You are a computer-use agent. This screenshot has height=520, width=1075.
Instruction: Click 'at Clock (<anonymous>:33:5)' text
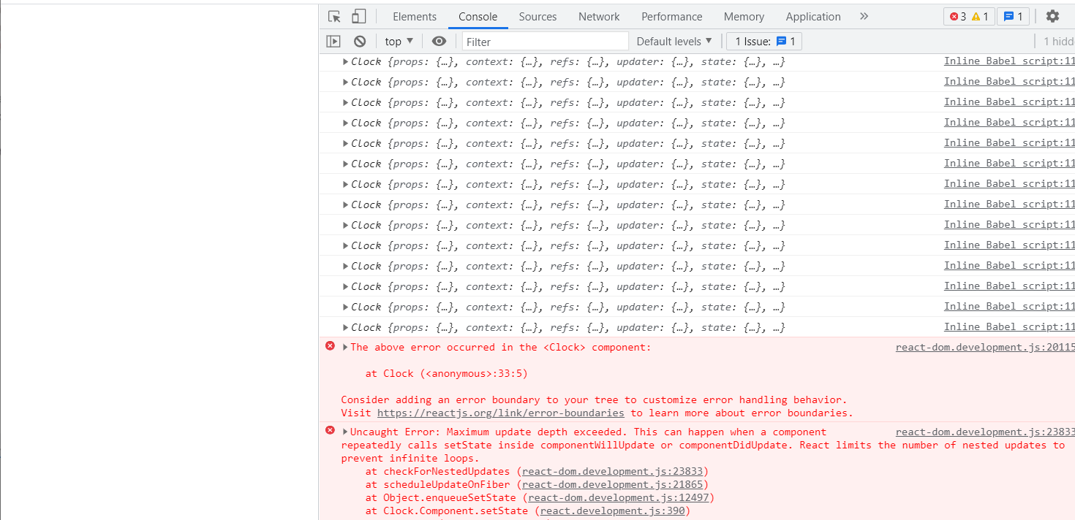(446, 373)
